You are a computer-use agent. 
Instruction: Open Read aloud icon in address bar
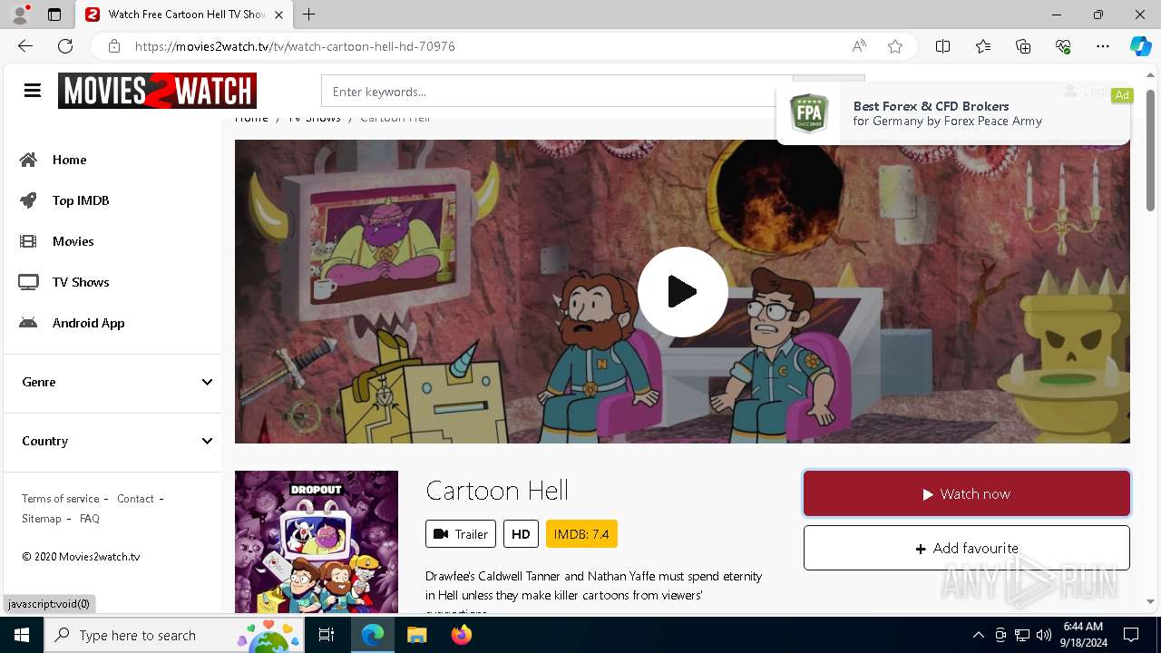859,46
